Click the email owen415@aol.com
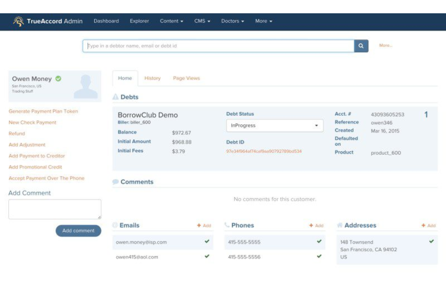The height and width of the screenshot is (298, 446). coord(137,257)
